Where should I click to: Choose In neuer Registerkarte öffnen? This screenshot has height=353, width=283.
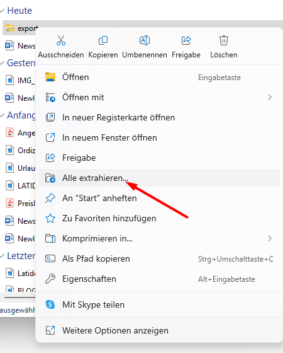(159, 117)
